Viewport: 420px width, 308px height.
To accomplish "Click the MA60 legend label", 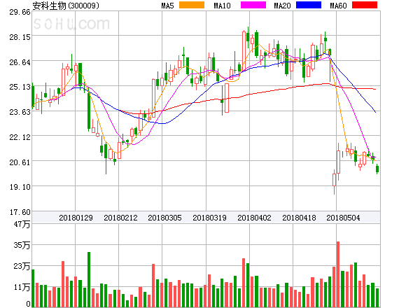I will (338, 6).
